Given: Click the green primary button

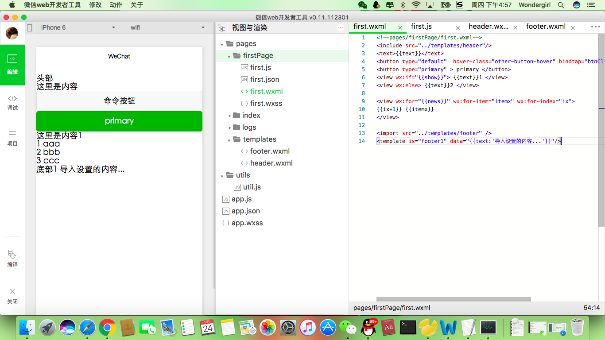Looking at the screenshot, I should click(x=119, y=121).
